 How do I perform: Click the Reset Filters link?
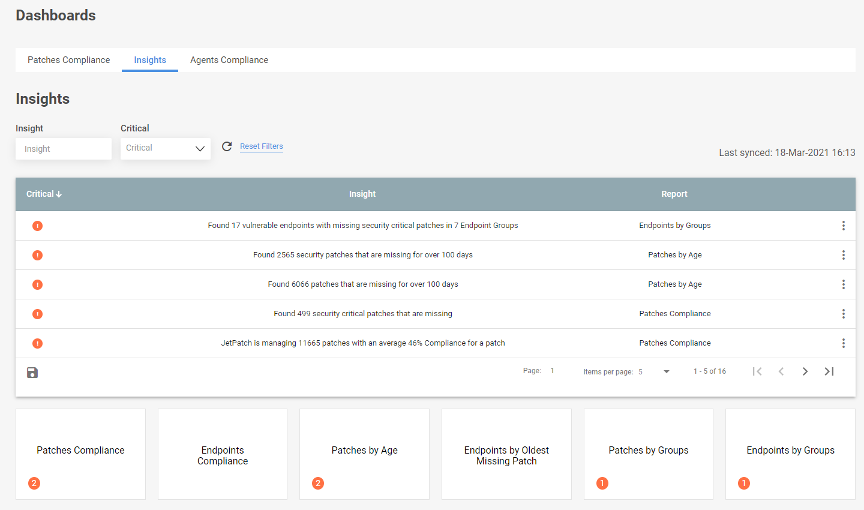pos(262,146)
